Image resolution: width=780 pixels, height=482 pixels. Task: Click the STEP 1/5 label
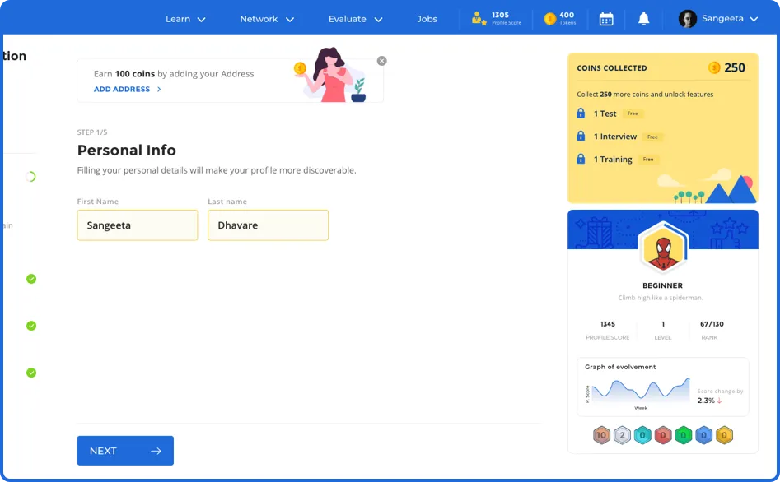pos(92,132)
